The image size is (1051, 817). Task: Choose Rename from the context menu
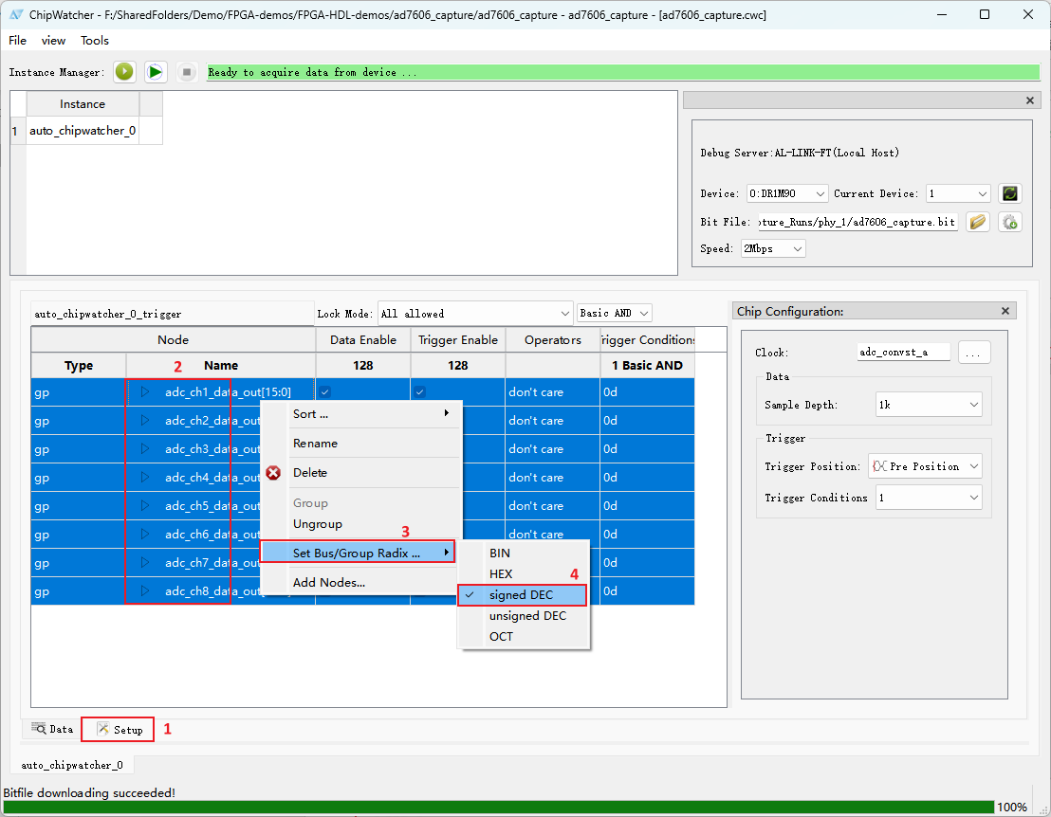[360, 444]
